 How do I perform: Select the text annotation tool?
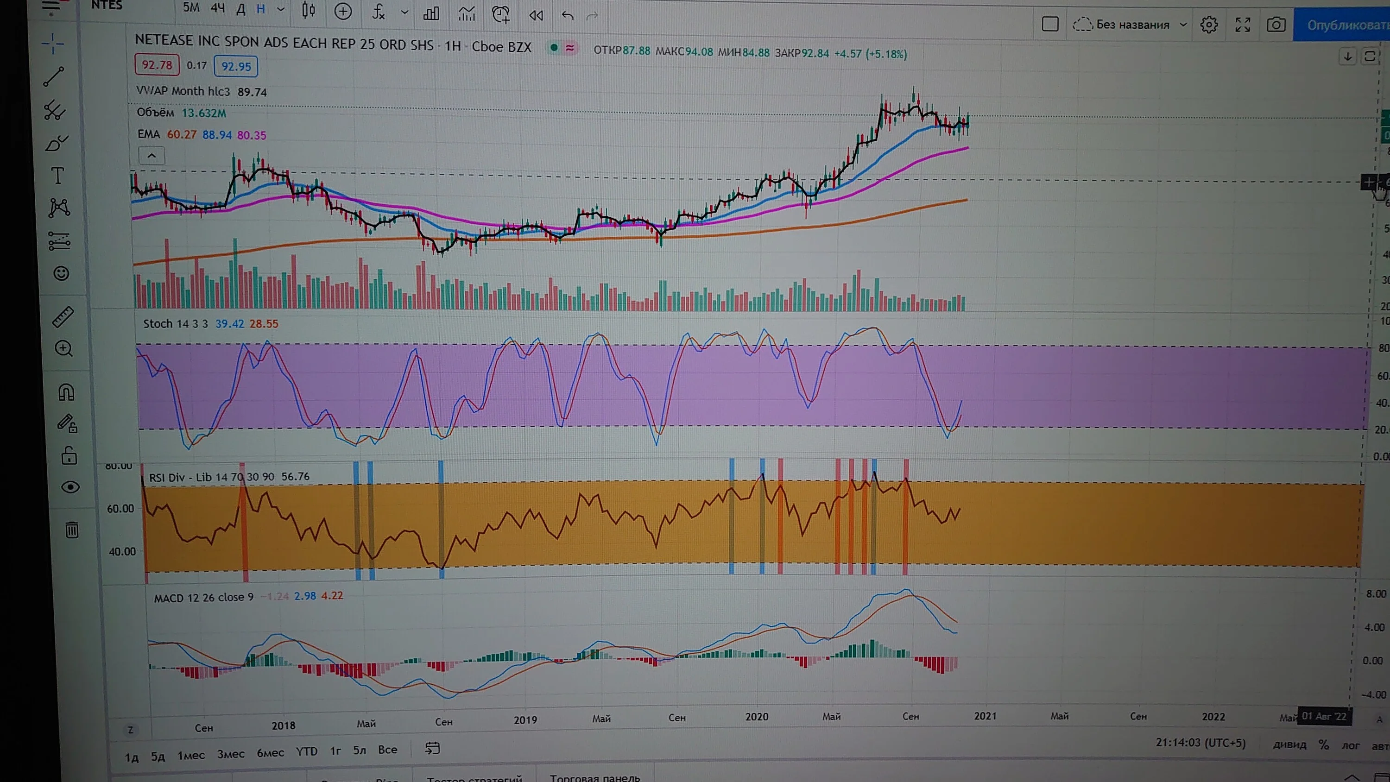[x=57, y=176]
